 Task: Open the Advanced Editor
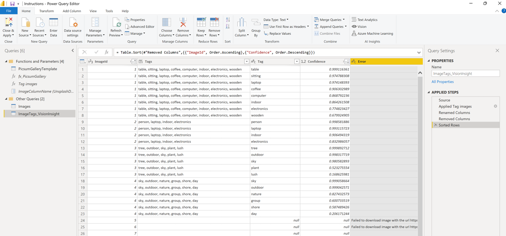point(139,27)
